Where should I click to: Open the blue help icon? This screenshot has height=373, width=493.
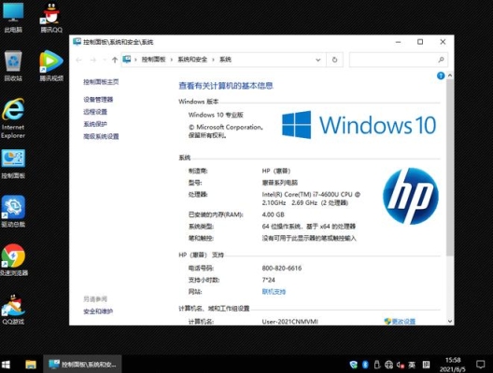[x=441, y=76]
